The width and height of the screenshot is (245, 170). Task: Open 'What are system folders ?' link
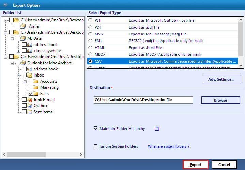pyautogui.click(x=169, y=146)
